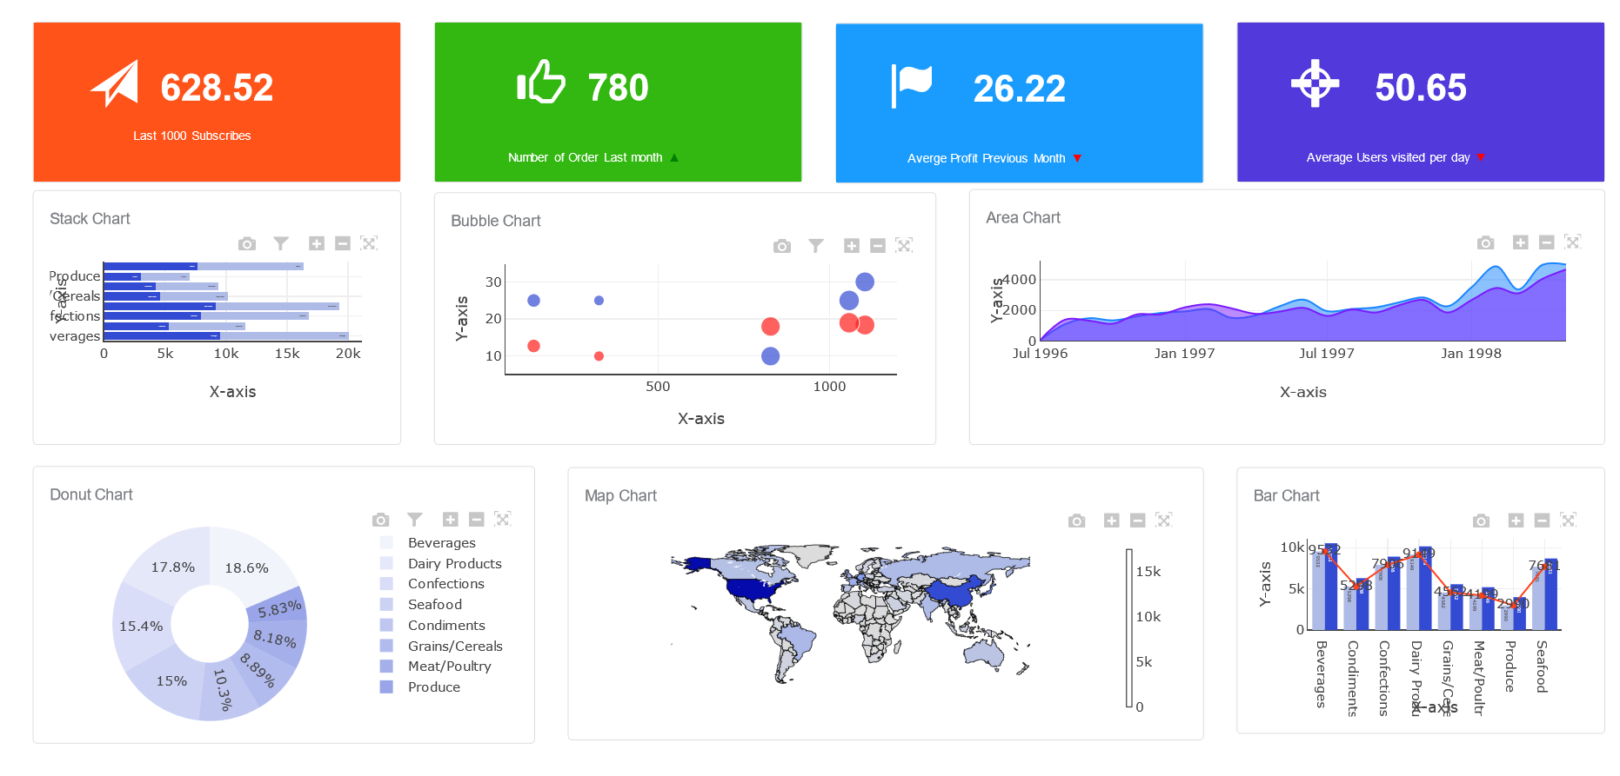Click the paper plane icon on orange card
The image size is (1620, 776).
[115, 83]
